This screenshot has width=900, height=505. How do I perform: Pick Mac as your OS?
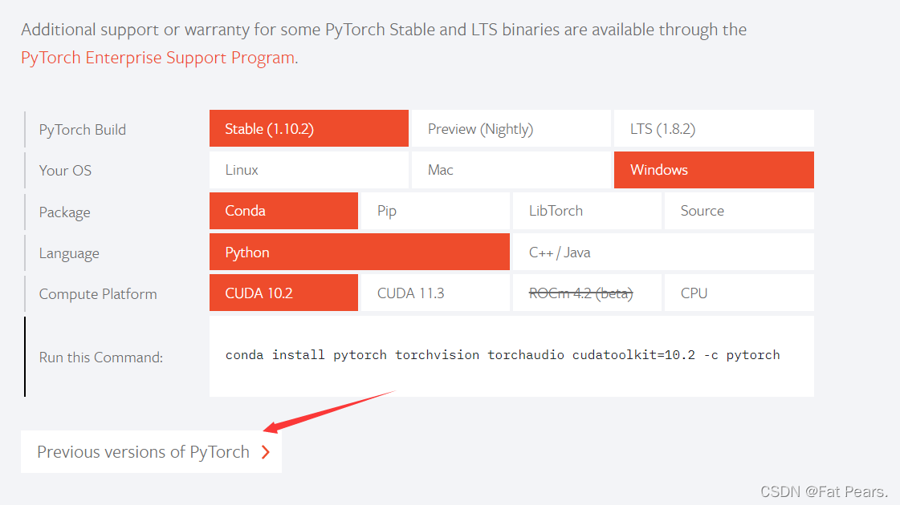511,170
